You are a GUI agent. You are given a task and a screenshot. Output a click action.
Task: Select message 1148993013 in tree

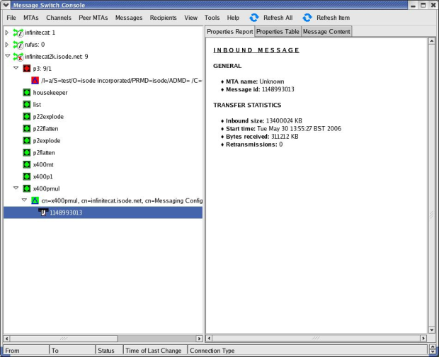65,212
